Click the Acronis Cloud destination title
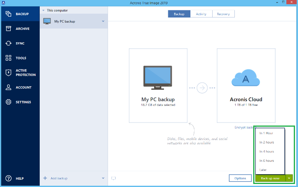298x187 pixels. [x=246, y=99]
